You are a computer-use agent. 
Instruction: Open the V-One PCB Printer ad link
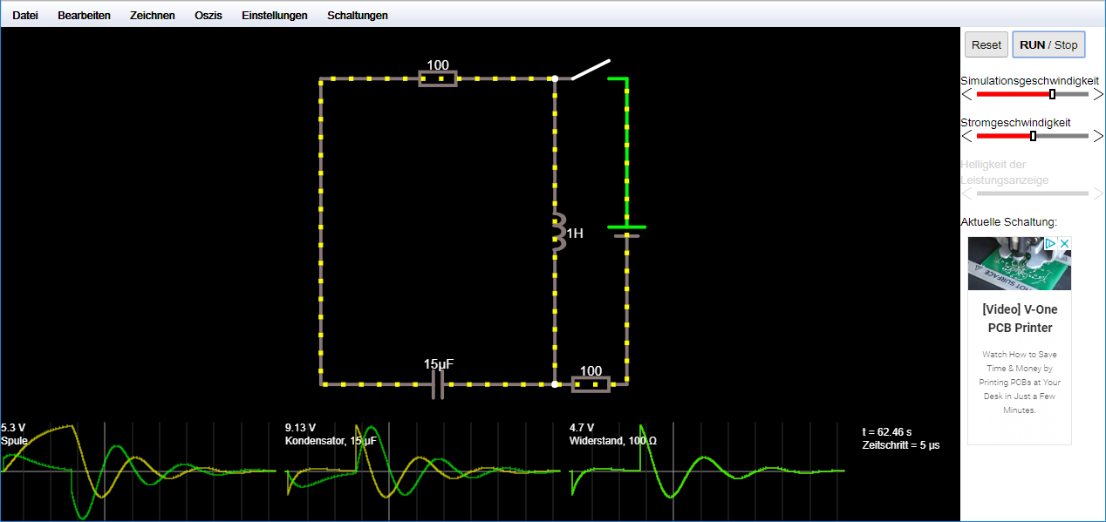click(1020, 319)
